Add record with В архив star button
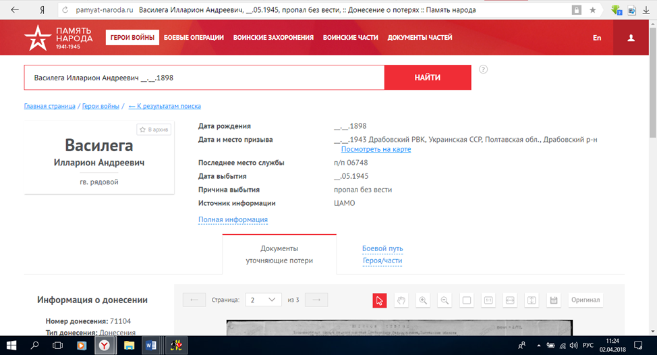The height and width of the screenshot is (355, 657). point(154,130)
